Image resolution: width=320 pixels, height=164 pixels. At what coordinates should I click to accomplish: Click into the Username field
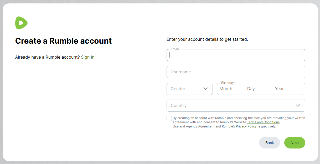tap(236, 72)
